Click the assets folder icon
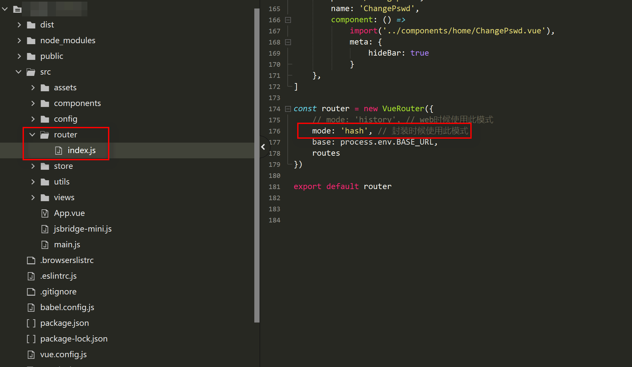This screenshot has width=632, height=367. click(44, 87)
